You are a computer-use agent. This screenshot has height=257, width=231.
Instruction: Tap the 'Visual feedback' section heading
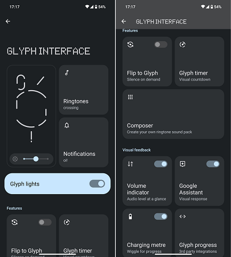[x=137, y=150]
